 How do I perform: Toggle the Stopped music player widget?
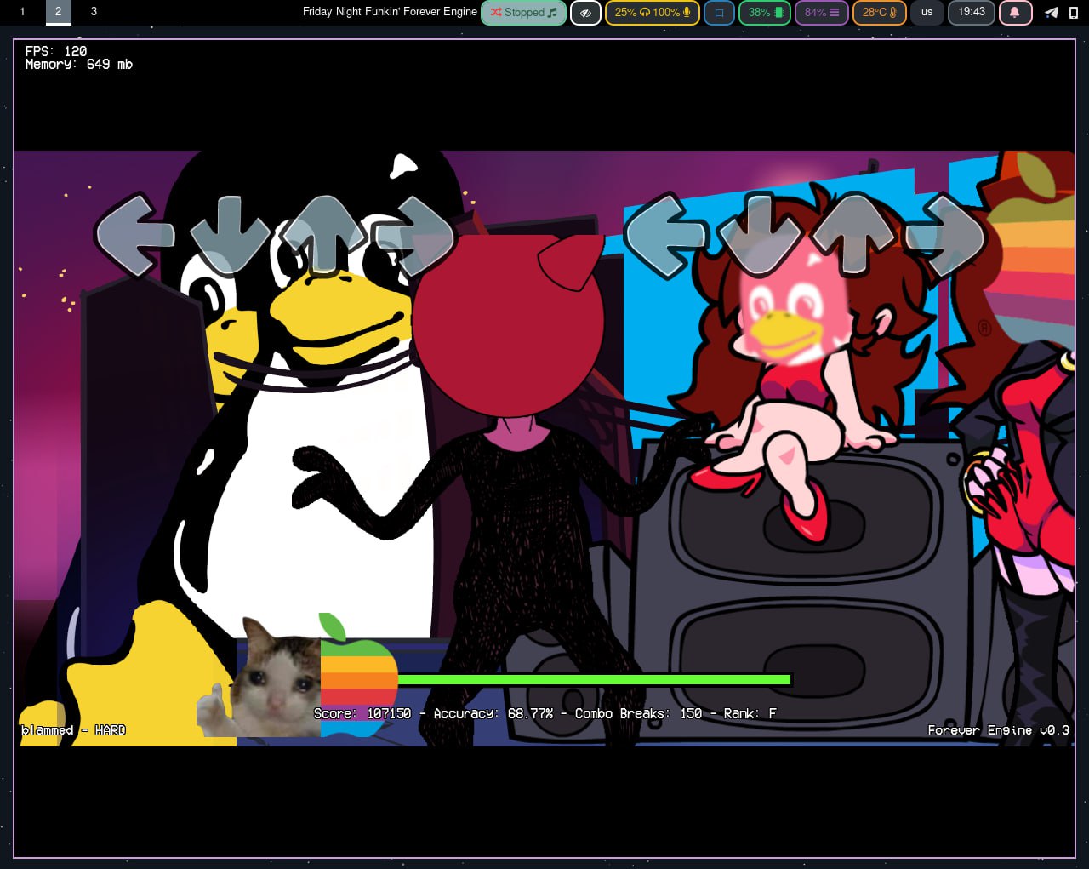(523, 13)
